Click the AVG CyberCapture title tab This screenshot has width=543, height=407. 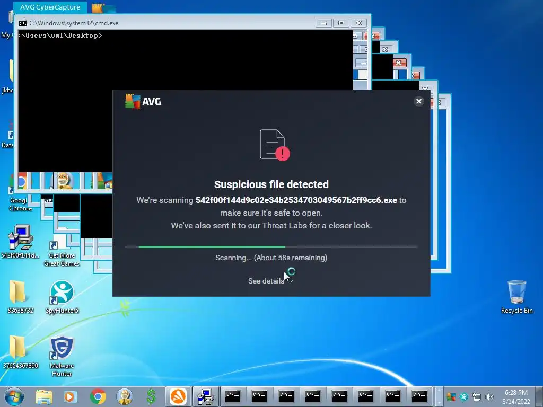[50, 7]
